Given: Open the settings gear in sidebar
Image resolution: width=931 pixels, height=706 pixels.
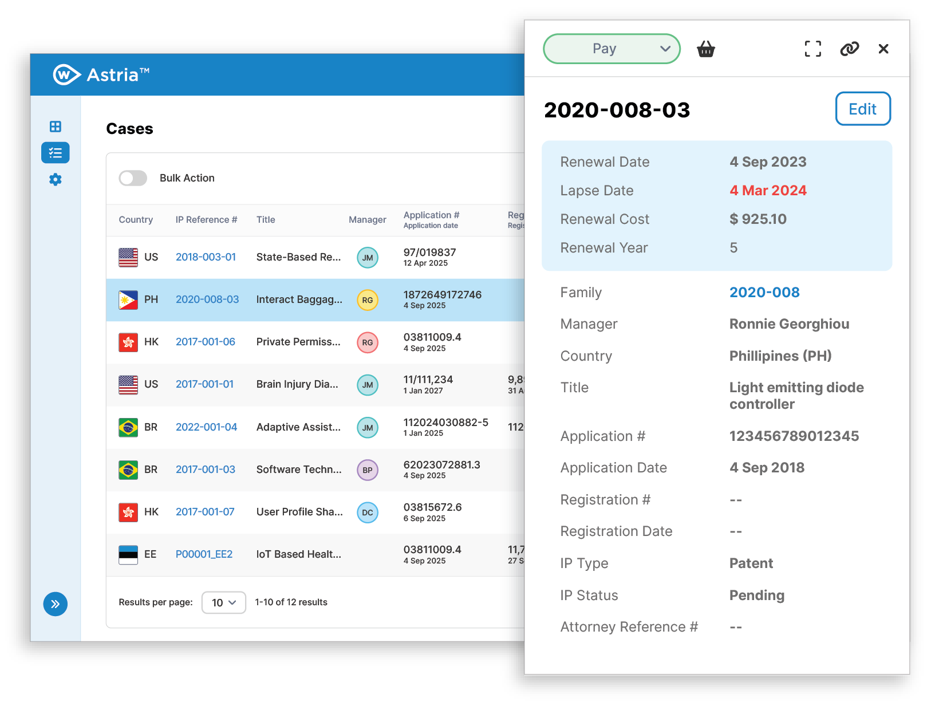Looking at the screenshot, I should click(56, 180).
